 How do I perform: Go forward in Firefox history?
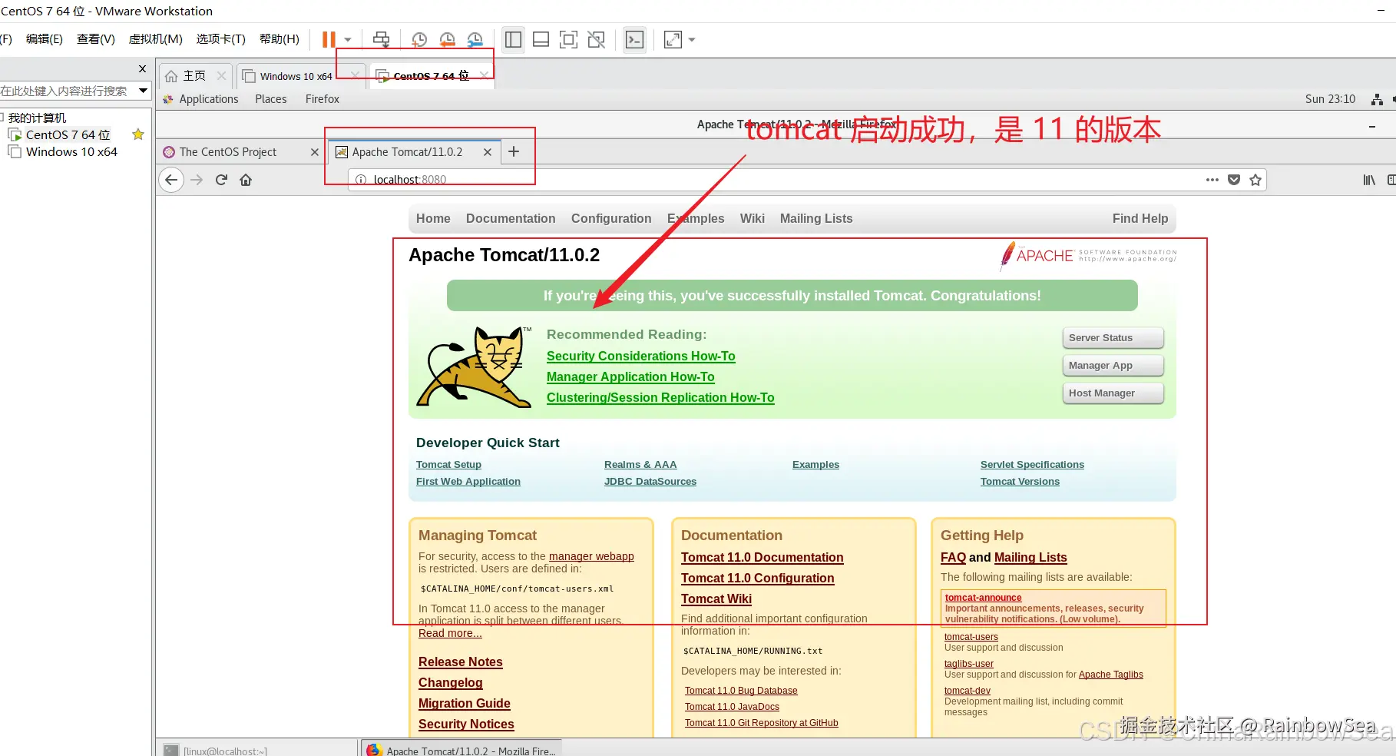pos(197,180)
